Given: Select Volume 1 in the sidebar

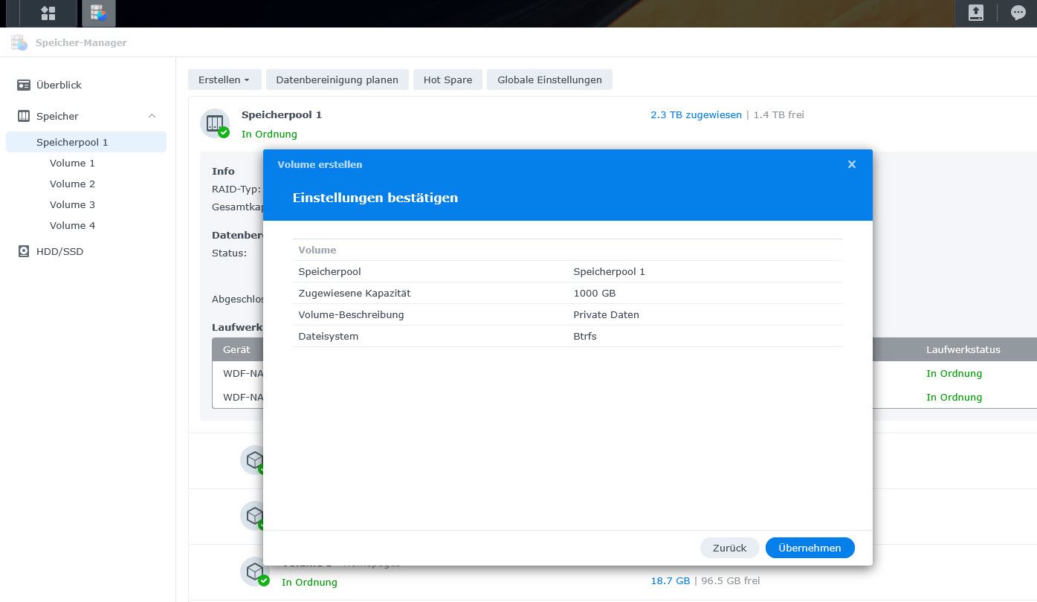Looking at the screenshot, I should [72, 163].
